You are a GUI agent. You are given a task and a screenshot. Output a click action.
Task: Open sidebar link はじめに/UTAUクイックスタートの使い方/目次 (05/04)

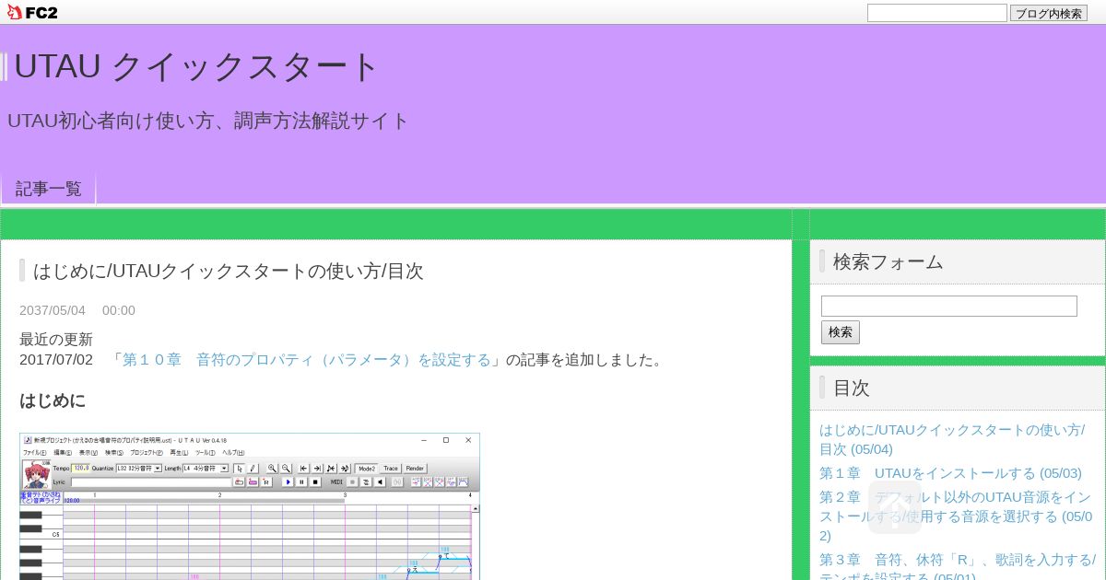[x=952, y=439]
